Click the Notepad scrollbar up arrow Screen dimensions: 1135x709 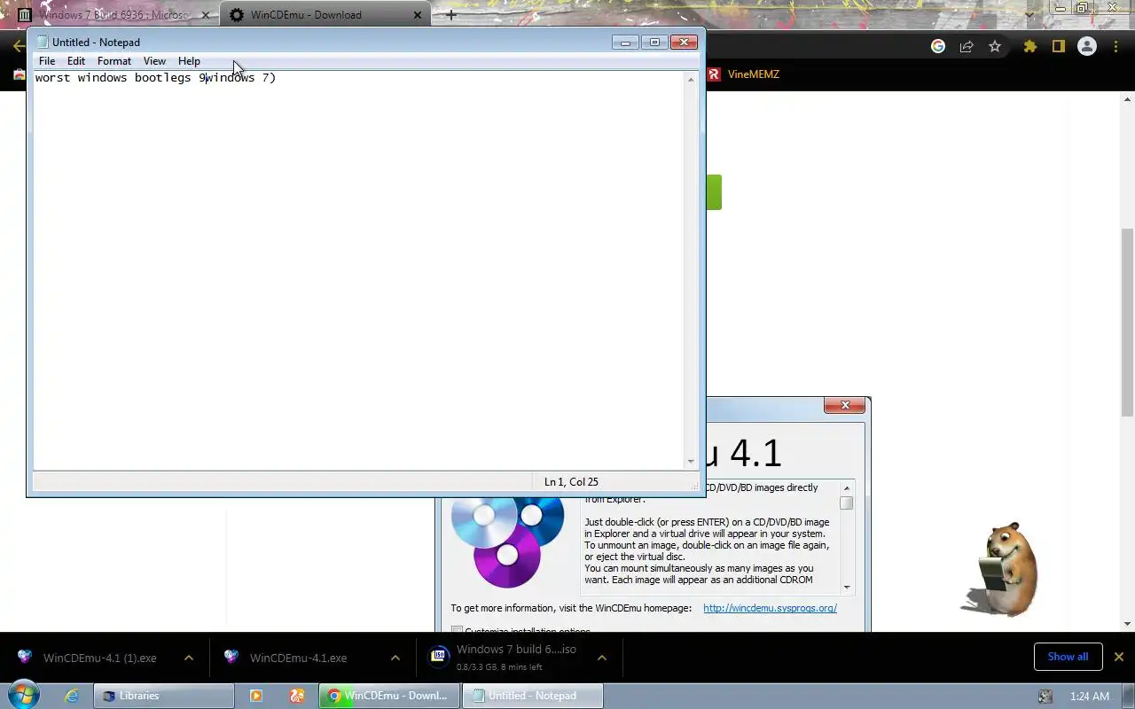pyautogui.click(x=691, y=80)
